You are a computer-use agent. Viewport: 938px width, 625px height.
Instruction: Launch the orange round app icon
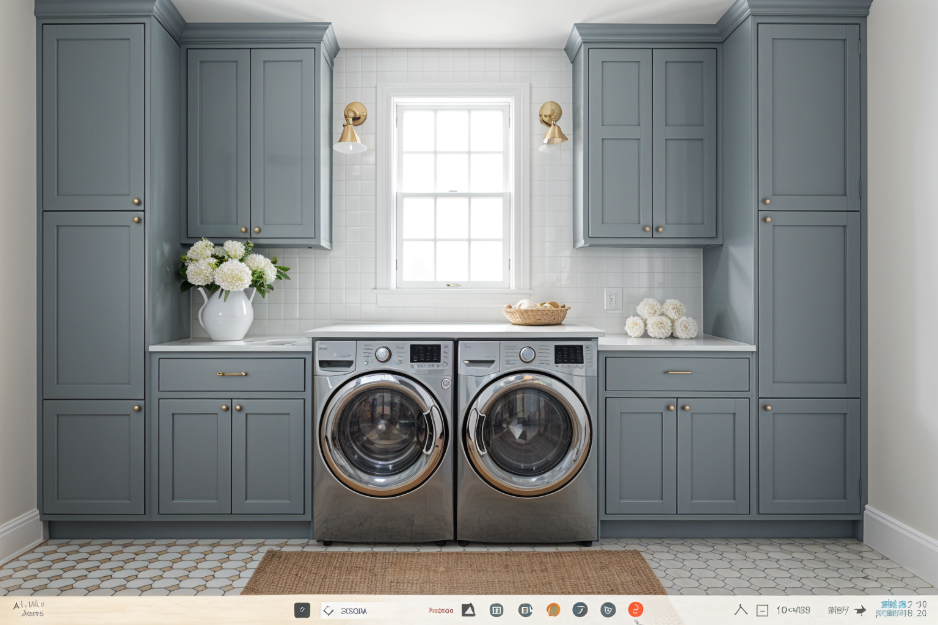[x=553, y=610]
